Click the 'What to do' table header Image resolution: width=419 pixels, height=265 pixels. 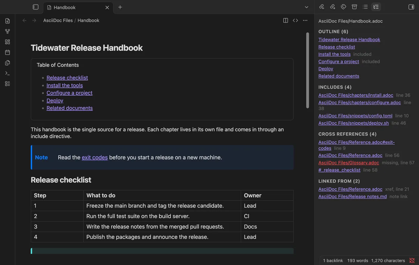pos(162,195)
